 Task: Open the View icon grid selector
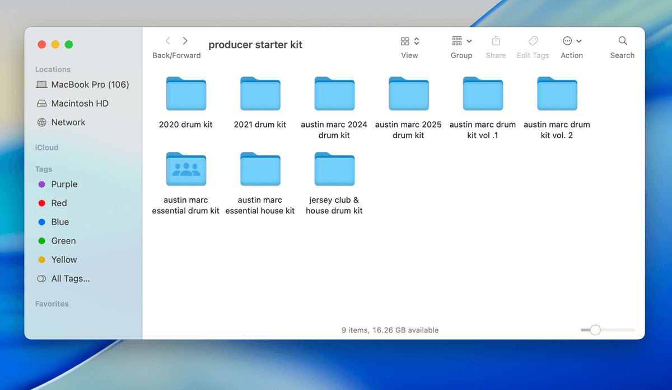(x=410, y=41)
